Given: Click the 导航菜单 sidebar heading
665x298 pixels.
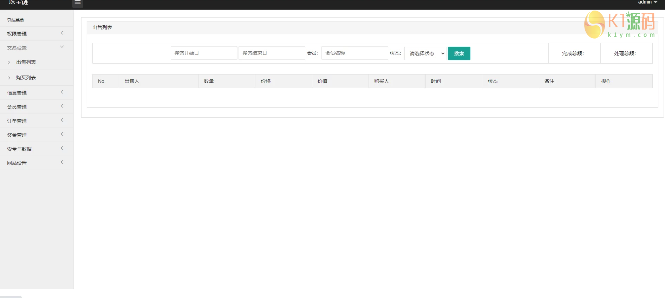Looking at the screenshot, I should tap(15, 20).
